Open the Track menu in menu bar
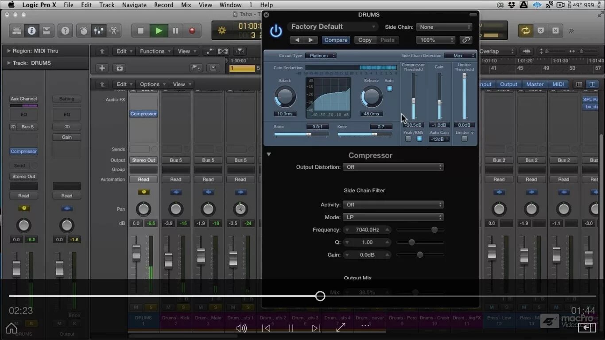This screenshot has width=605, height=340. click(x=107, y=5)
